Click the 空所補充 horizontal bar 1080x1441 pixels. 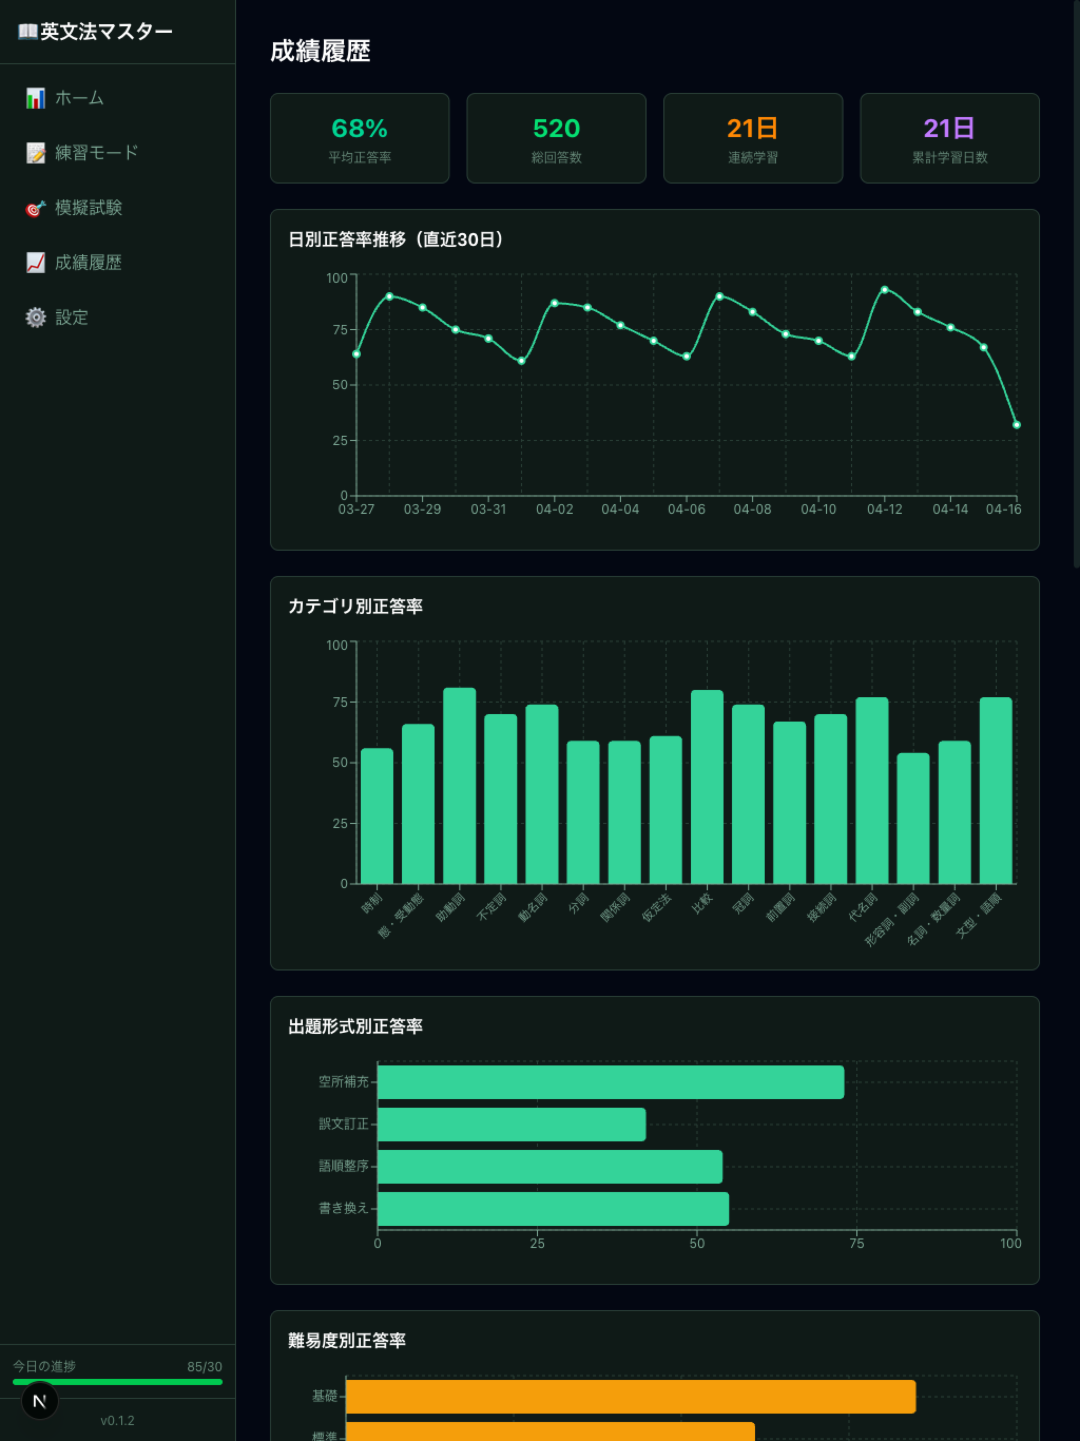coord(610,1082)
